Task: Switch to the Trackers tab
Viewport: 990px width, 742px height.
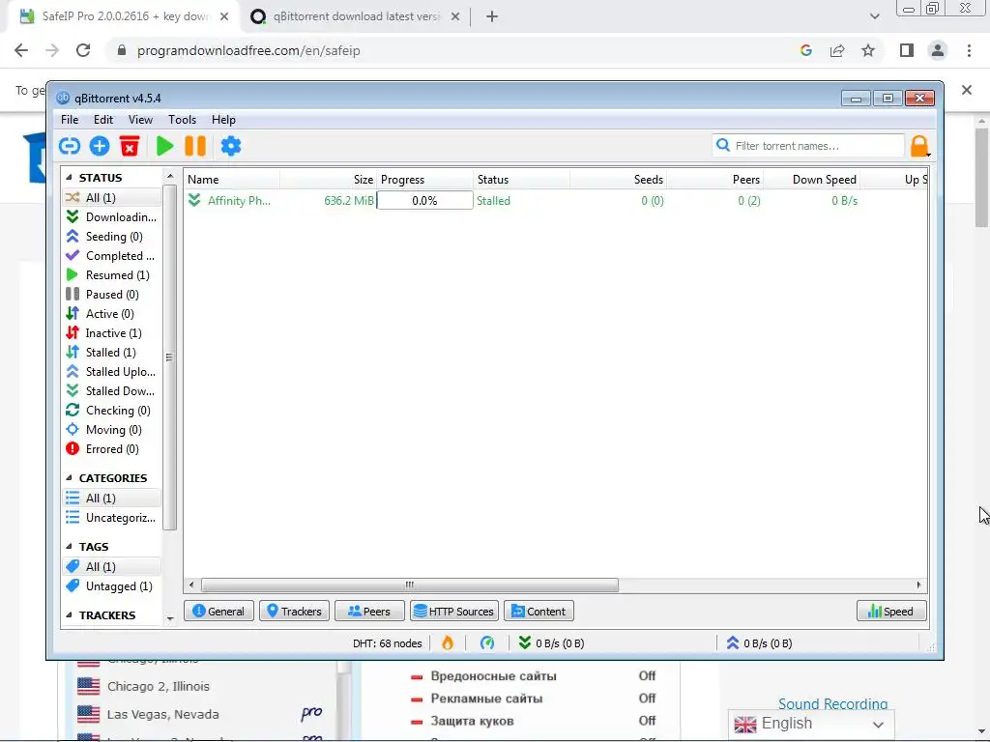Action: tap(294, 611)
